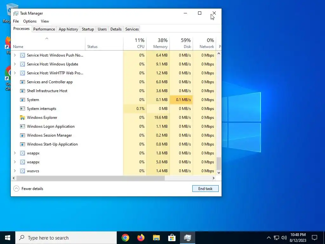The image size is (325, 244).
Task: Switch to the Details tab
Action: click(116, 29)
